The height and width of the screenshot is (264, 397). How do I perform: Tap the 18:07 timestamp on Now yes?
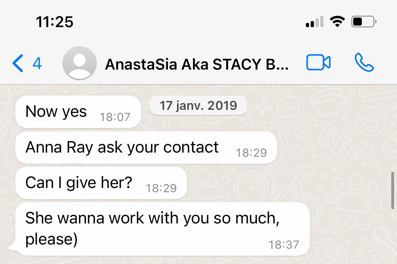pyautogui.click(x=115, y=117)
